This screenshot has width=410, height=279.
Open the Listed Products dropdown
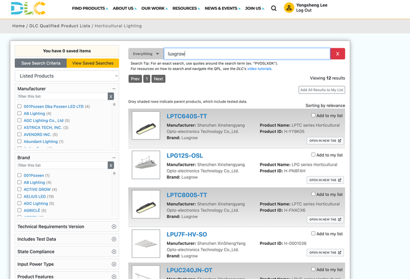(x=67, y=76)
